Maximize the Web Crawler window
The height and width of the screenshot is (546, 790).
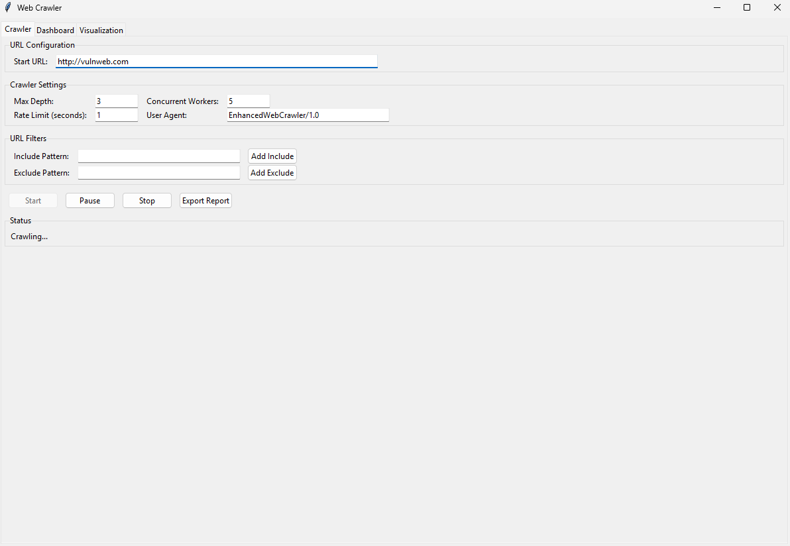(747, 7)
